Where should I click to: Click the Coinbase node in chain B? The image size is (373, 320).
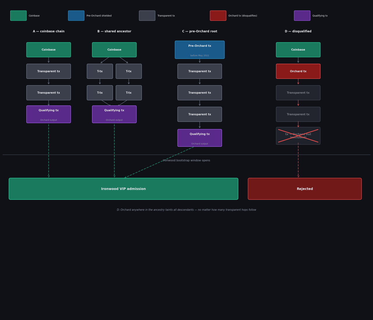point(114,50)
